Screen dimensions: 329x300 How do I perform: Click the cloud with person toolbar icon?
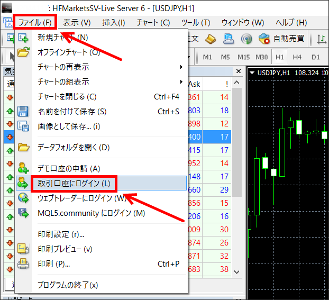[229, 39]
